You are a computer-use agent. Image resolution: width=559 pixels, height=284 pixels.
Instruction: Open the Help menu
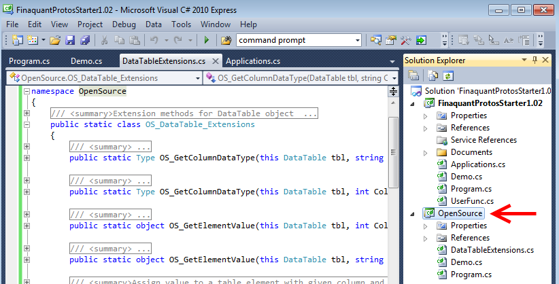(x=248, y=24)
